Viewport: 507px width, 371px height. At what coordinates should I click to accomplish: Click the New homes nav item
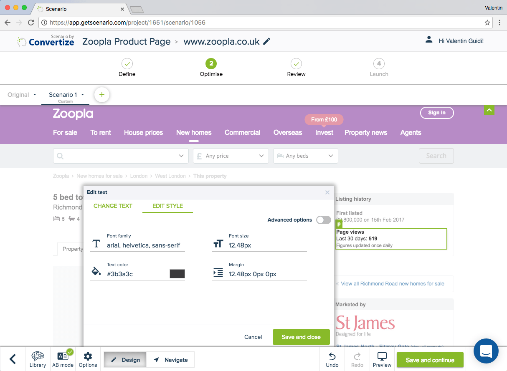(194, 132)
